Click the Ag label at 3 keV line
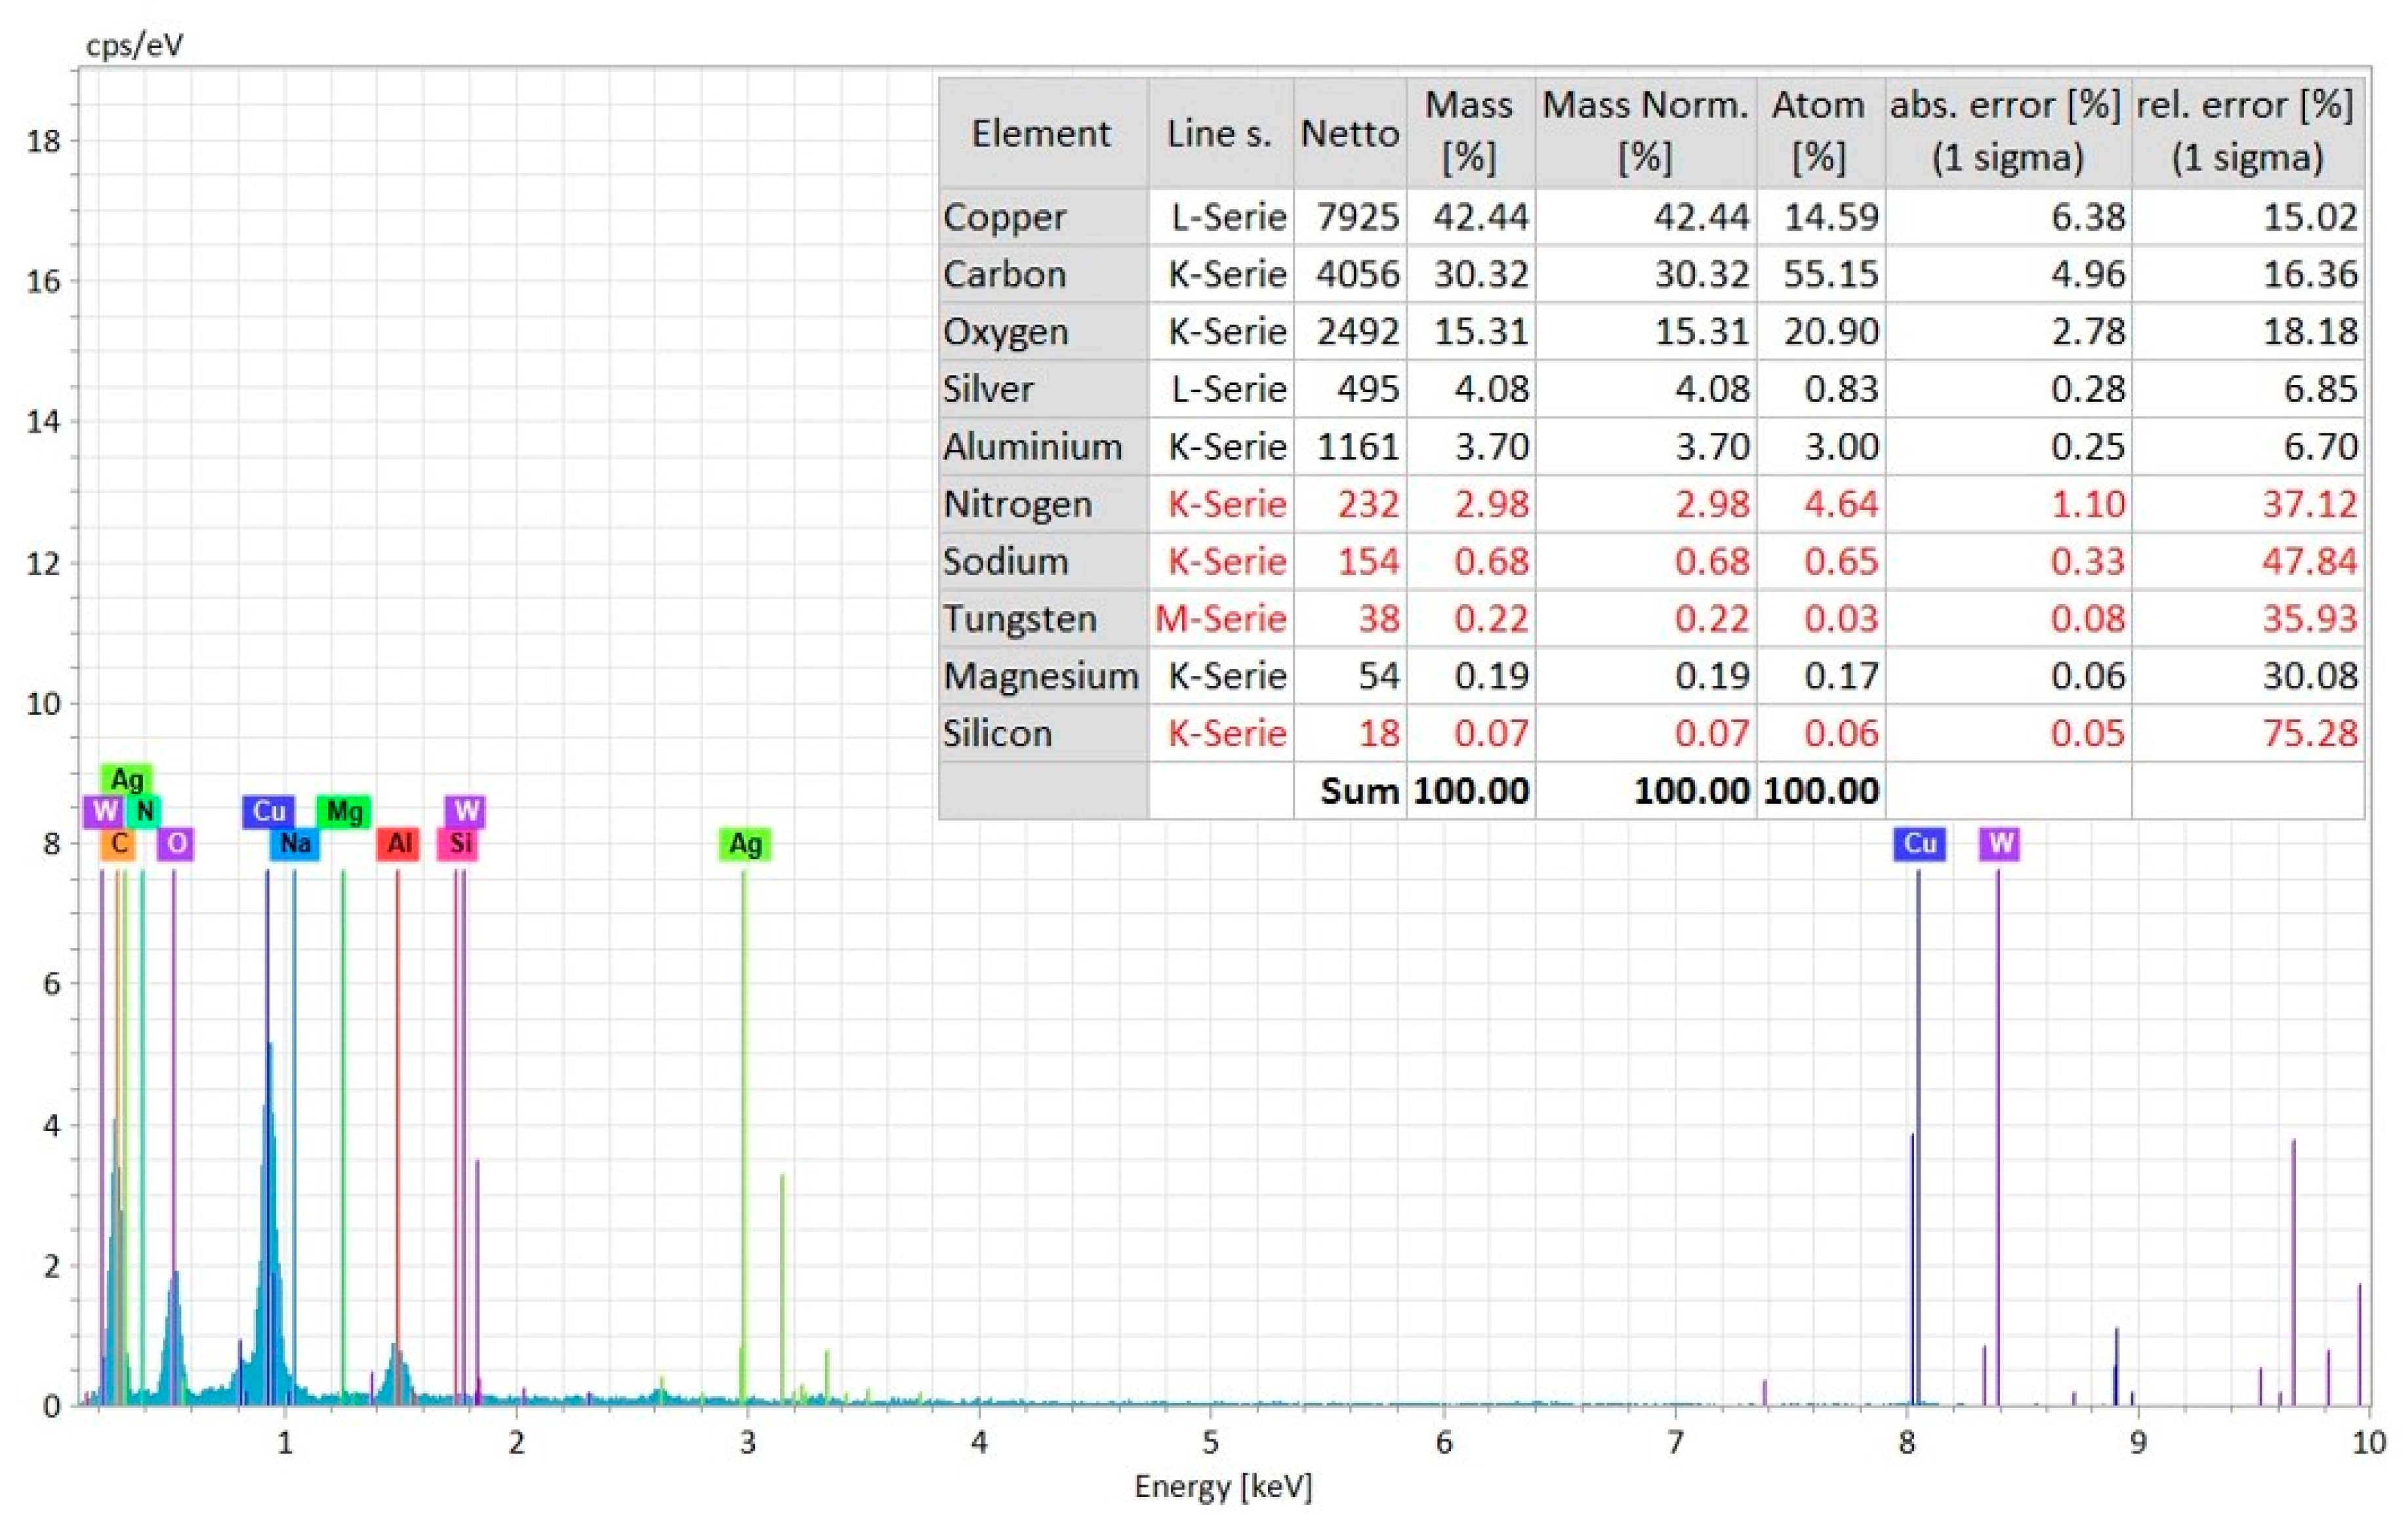 coord(745,845)
